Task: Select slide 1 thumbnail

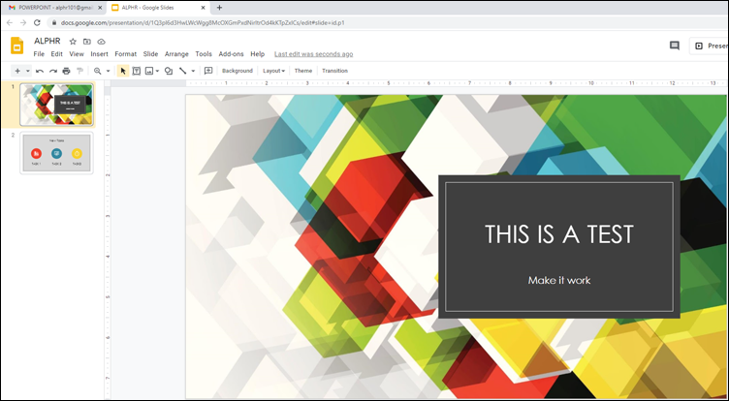Action: pos(56,105)
